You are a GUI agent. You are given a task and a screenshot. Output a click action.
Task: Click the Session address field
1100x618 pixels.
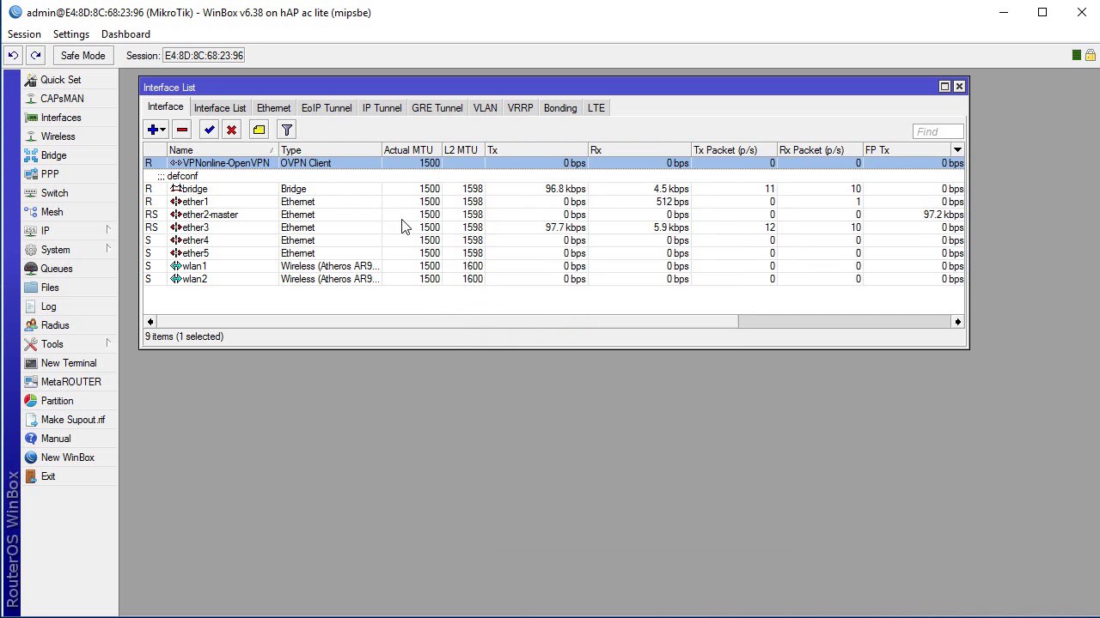(x=205, y=56)
